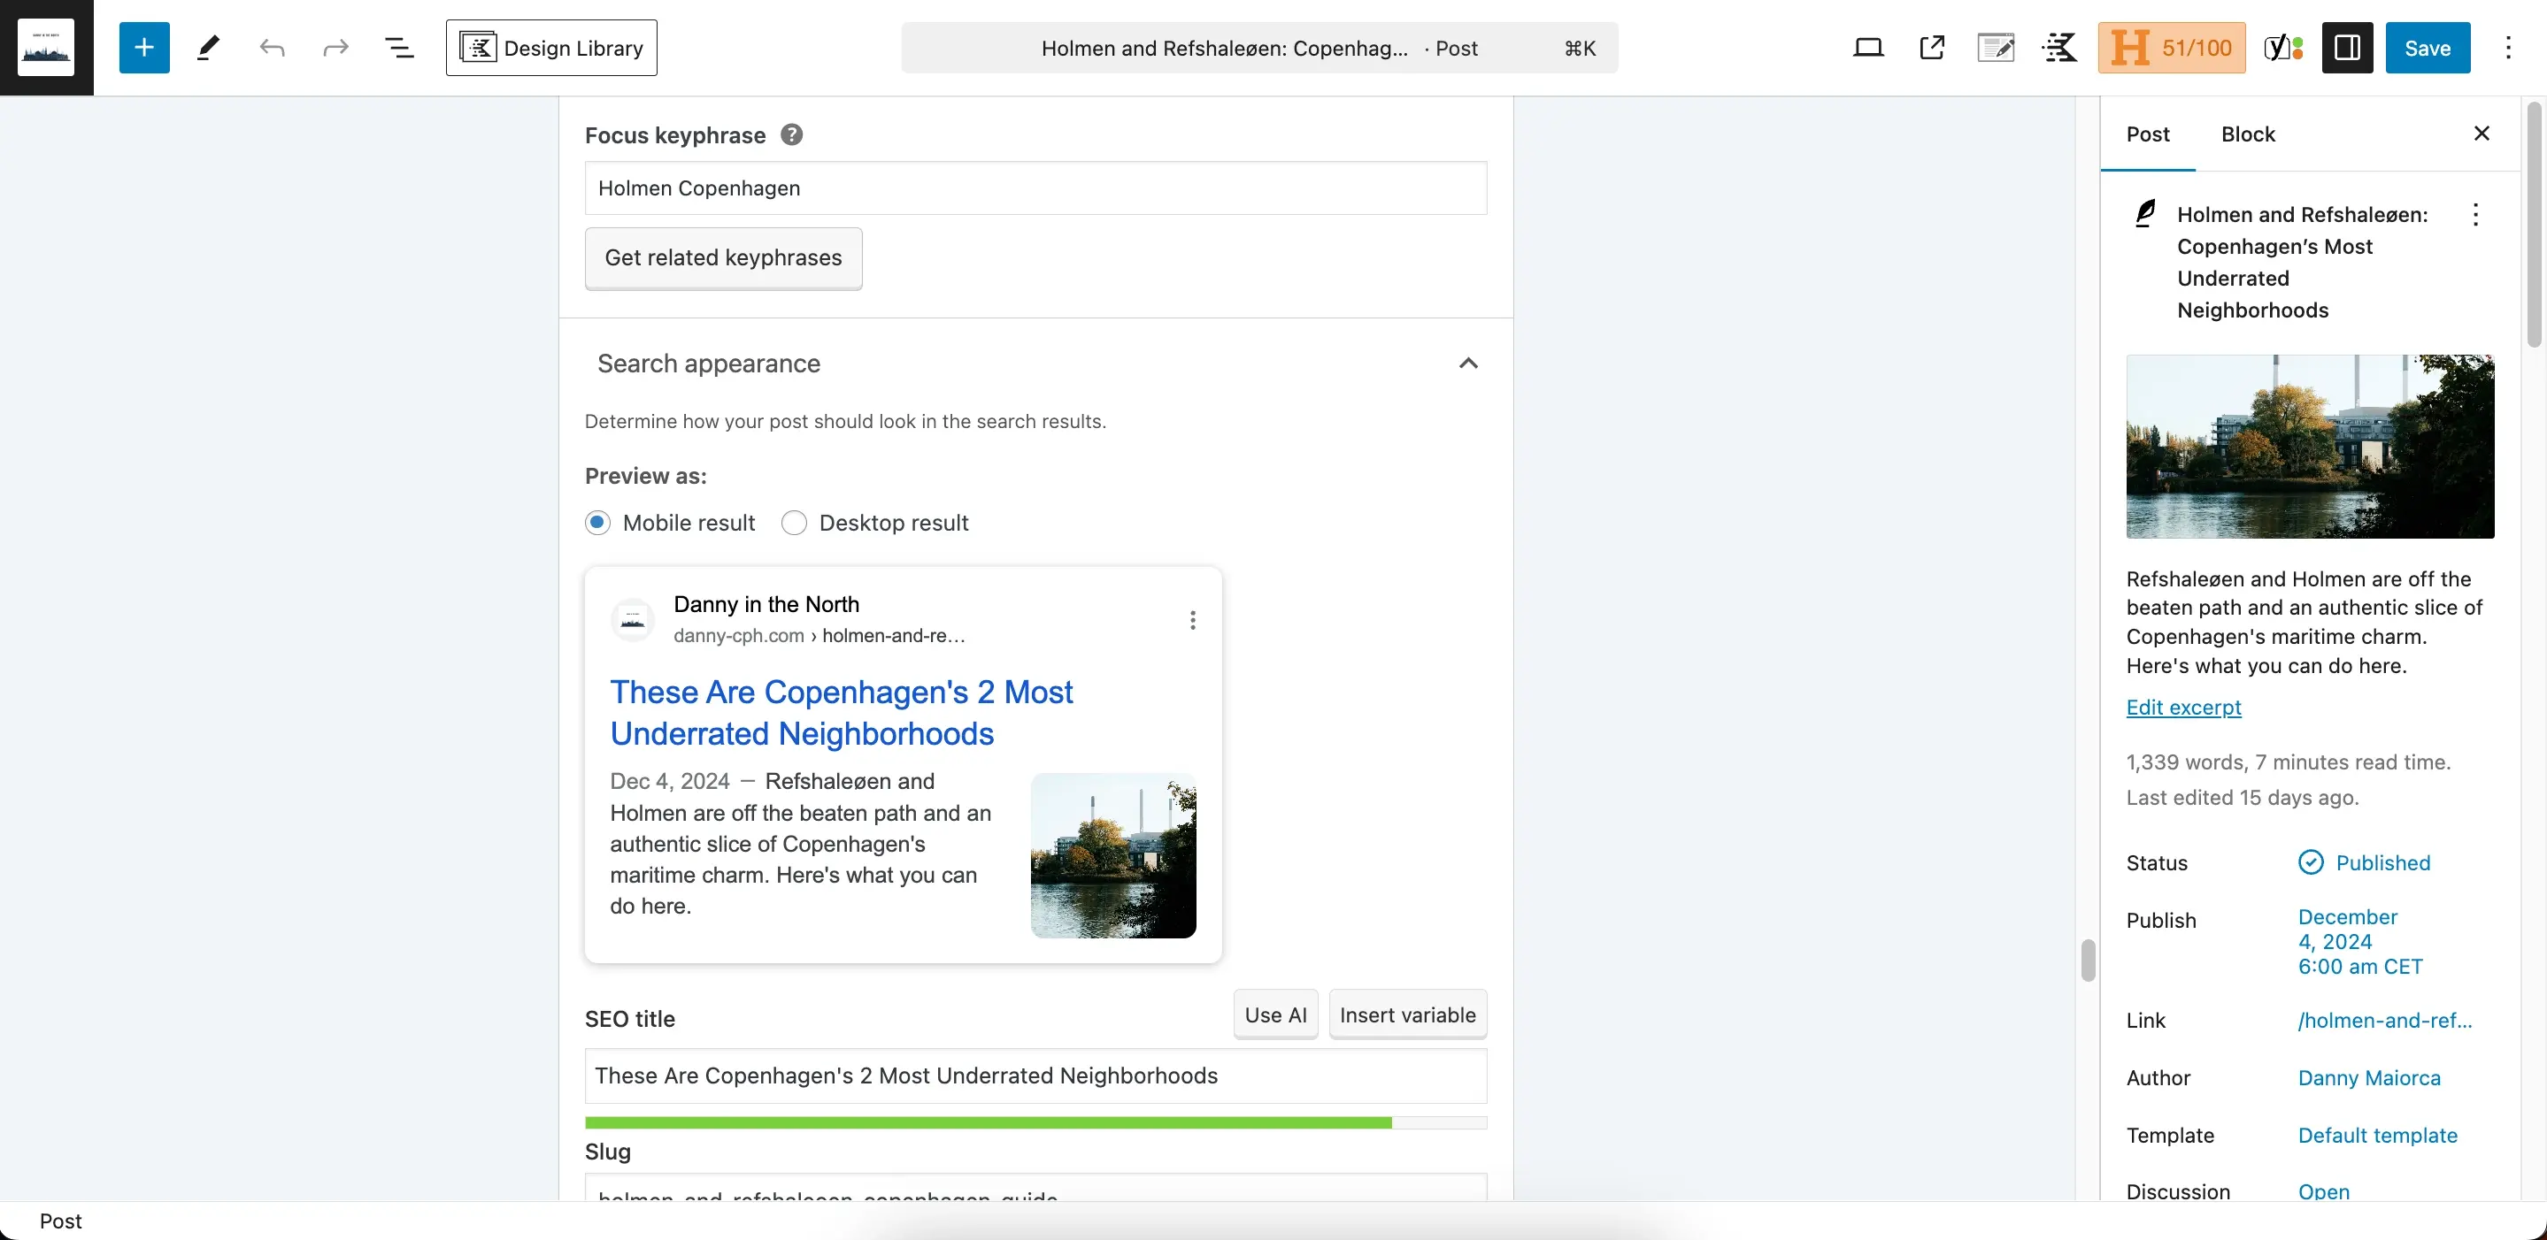This screenshot has height=1240, width=2547.
Task: Change the publish date December 4, 2024
Action: coord(2360,942)
